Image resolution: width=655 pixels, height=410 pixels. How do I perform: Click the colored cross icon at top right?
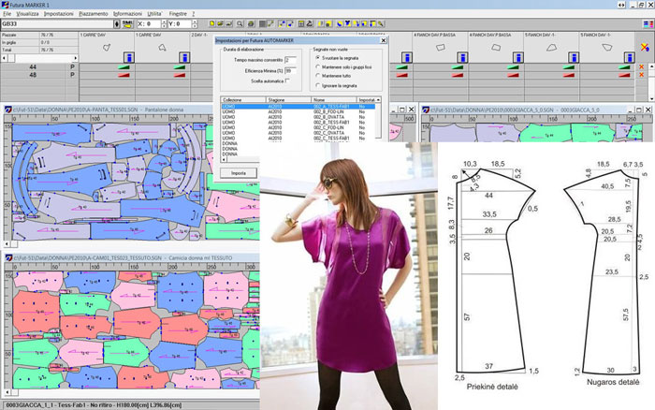(x=643, y=47)
